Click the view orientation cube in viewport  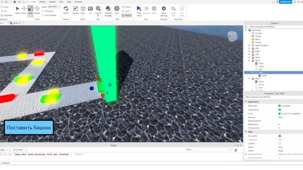[x=232, y=36]
